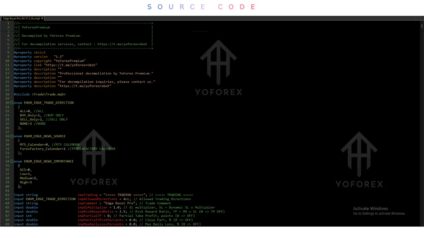Click the vertical scrollbar thumb in the editor
The width and height of the screenshot is (424, 238).
click(x=422, y=26)
